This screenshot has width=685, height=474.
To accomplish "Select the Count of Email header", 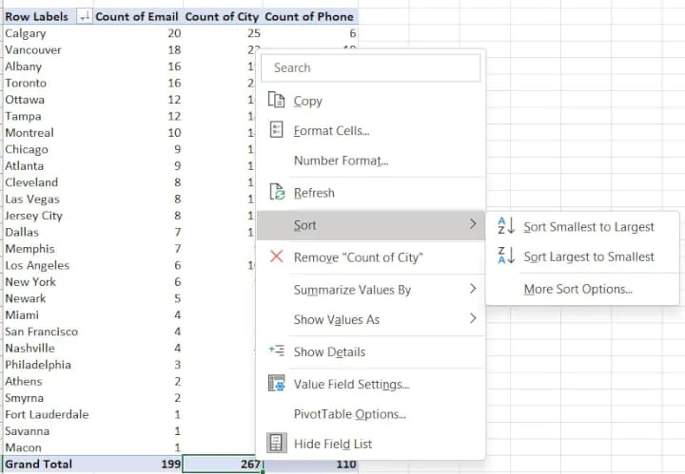I will pyautogui.click(x=137, y=16).
